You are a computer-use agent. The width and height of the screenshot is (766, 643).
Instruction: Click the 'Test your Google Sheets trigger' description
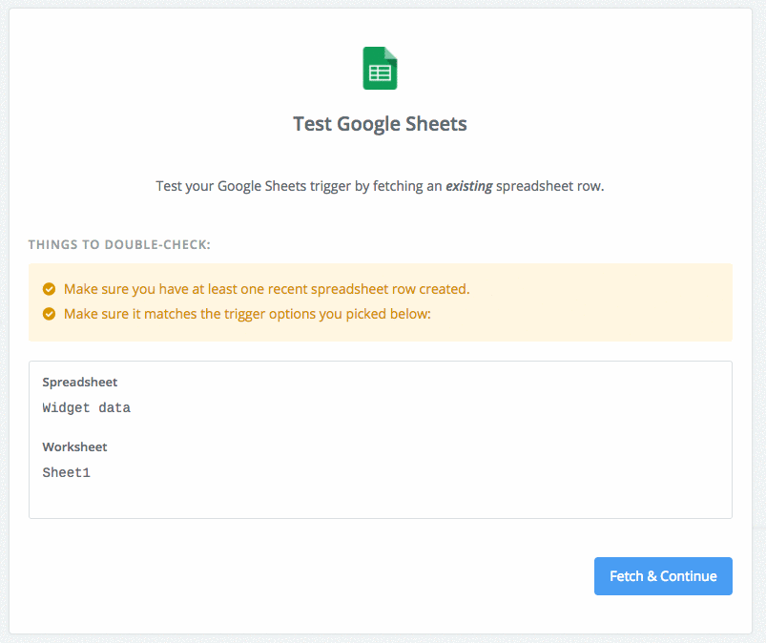point(380,186)
